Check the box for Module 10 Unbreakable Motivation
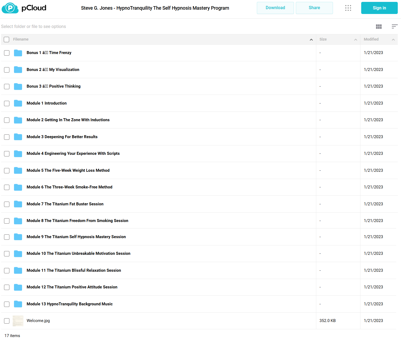Viewport: 401px width, 340px height. 7,254
